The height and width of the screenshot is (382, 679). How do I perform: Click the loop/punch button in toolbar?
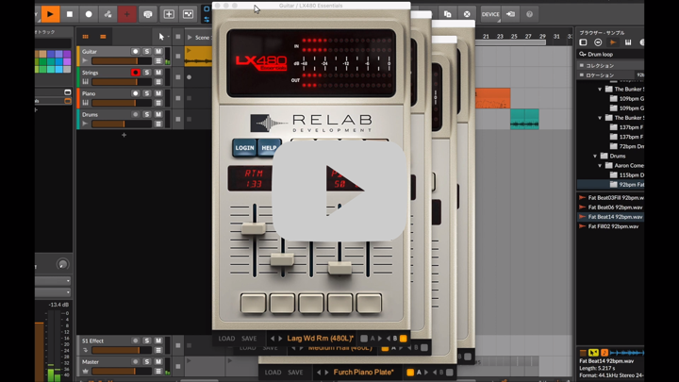[x=148, y=14]
